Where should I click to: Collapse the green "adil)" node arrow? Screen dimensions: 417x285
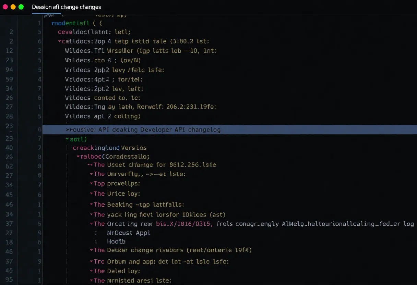click(67, 139)
